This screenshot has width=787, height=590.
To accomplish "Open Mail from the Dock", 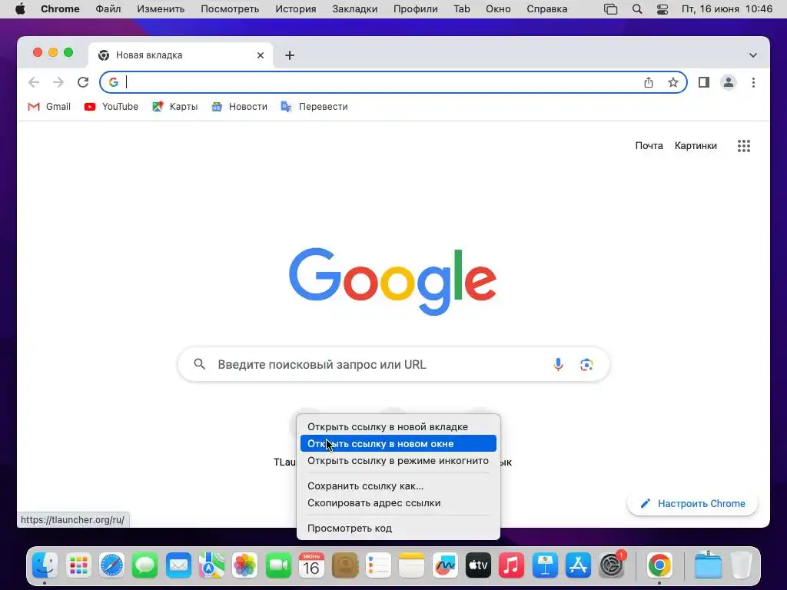I will 178,565.
